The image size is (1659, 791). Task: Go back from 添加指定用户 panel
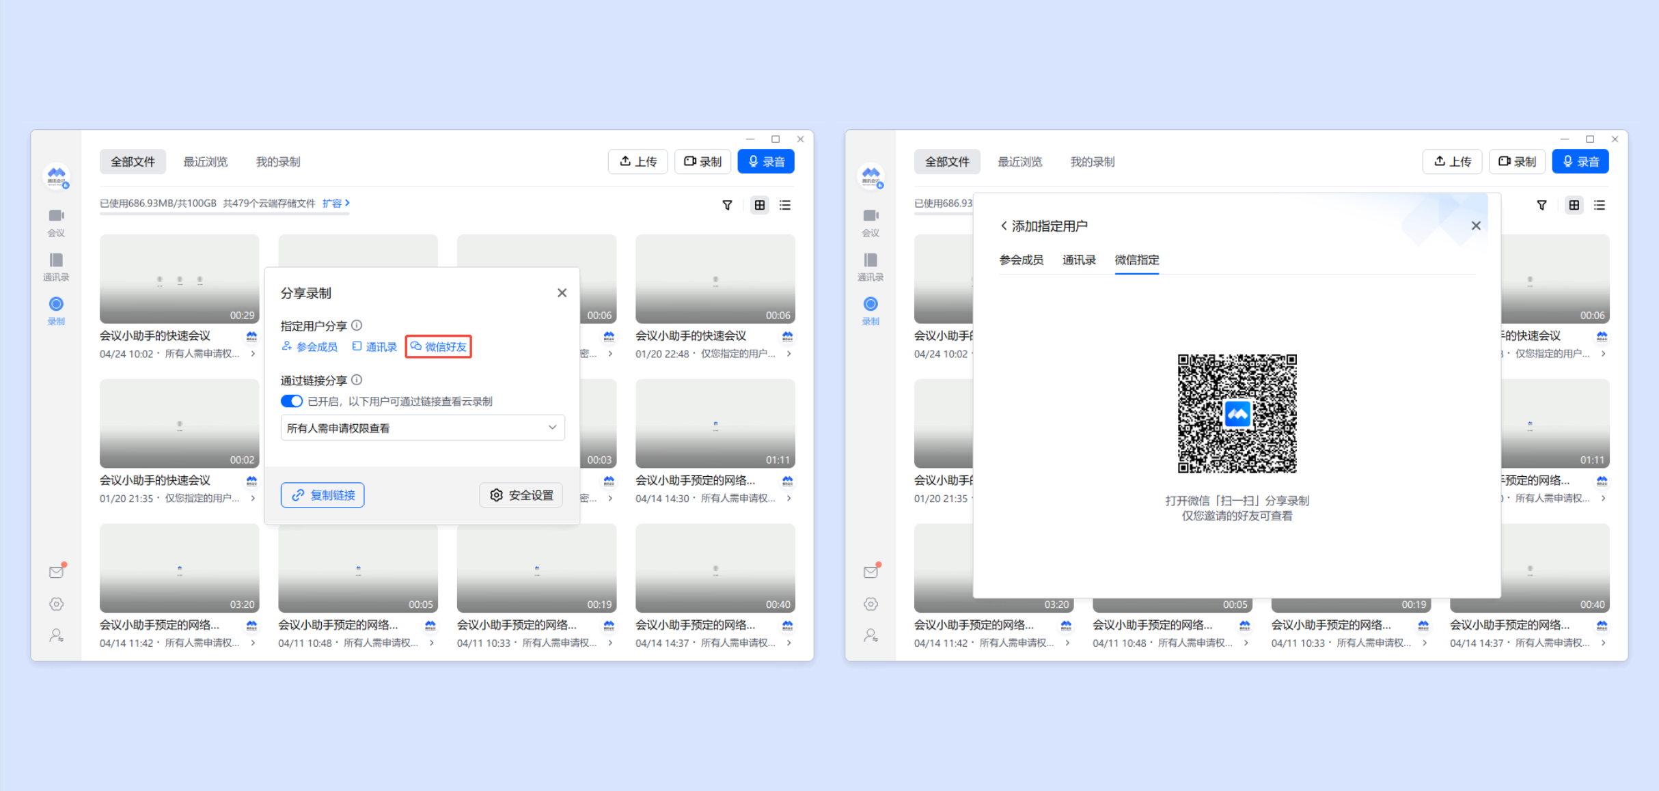click(1004, 225)
